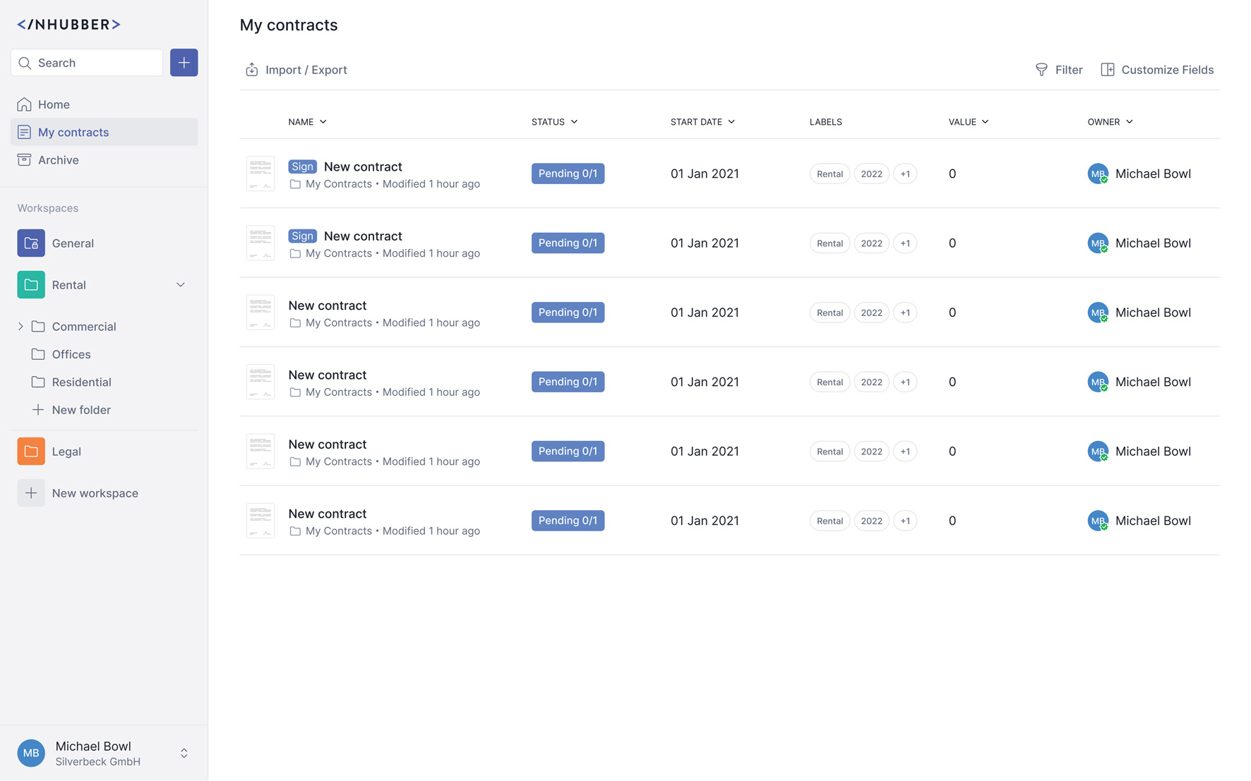Click the Archive icon in sidebar
Image resolution: width=1251 pixels, height=781 pixels.
pos(25,160)
